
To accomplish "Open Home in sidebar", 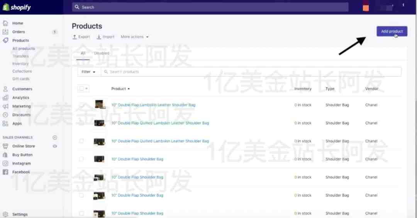I will 17,23.
